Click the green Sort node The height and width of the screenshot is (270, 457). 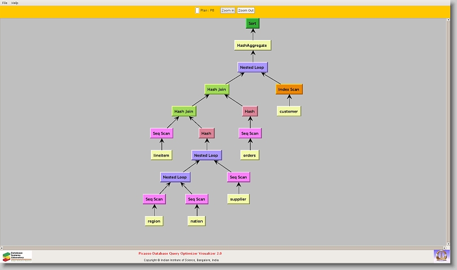252,24
